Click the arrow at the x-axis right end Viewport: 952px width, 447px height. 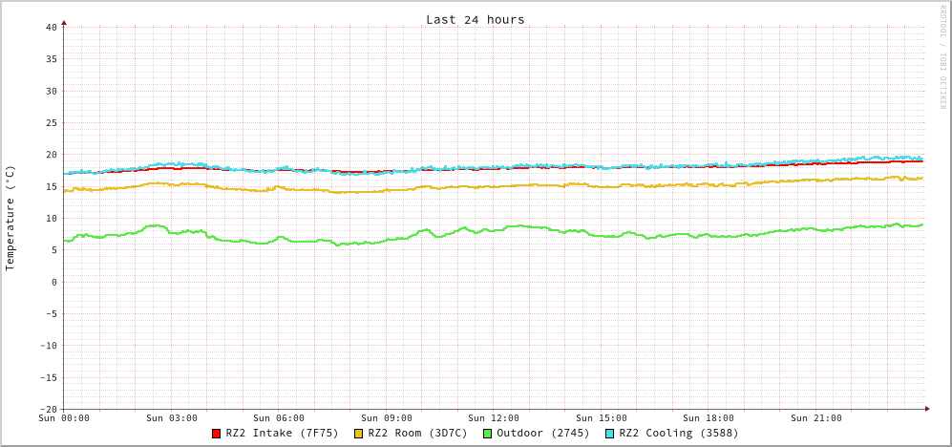coord(926,409)
